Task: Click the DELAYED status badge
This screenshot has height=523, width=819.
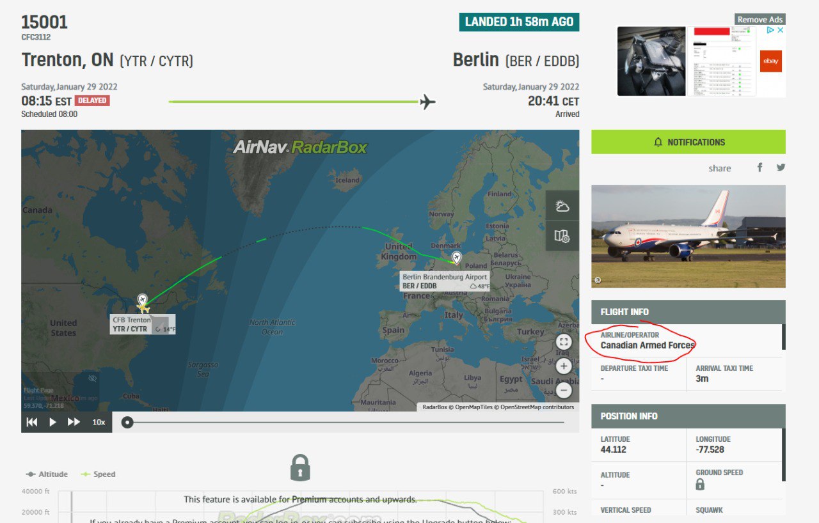Action: pyautogui.click(x=92, y=100)
